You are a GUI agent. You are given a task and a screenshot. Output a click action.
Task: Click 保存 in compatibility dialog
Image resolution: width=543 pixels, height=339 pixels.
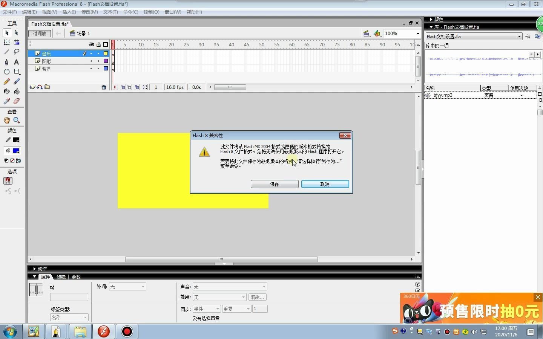[275, 184]
